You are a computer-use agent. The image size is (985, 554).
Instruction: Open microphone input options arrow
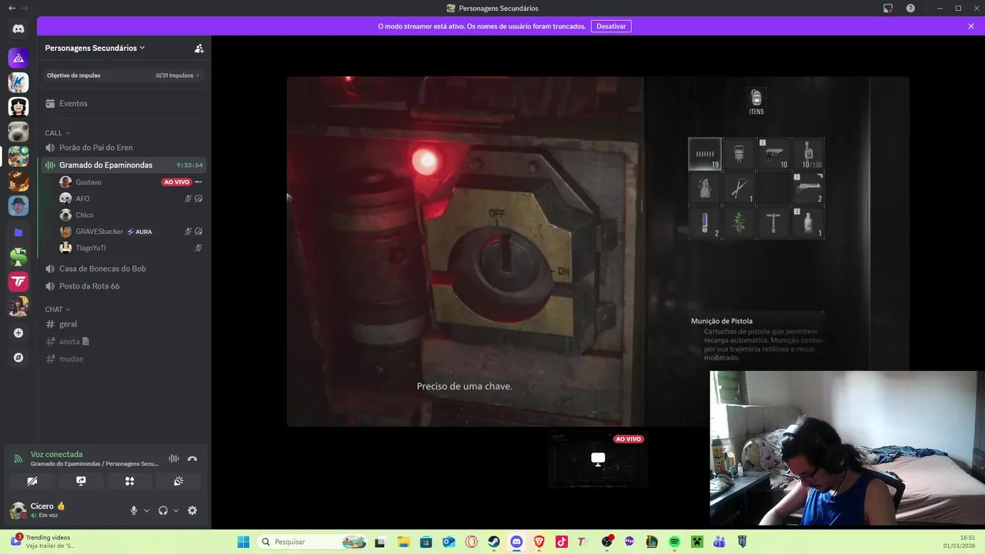(x=146, y=510)
